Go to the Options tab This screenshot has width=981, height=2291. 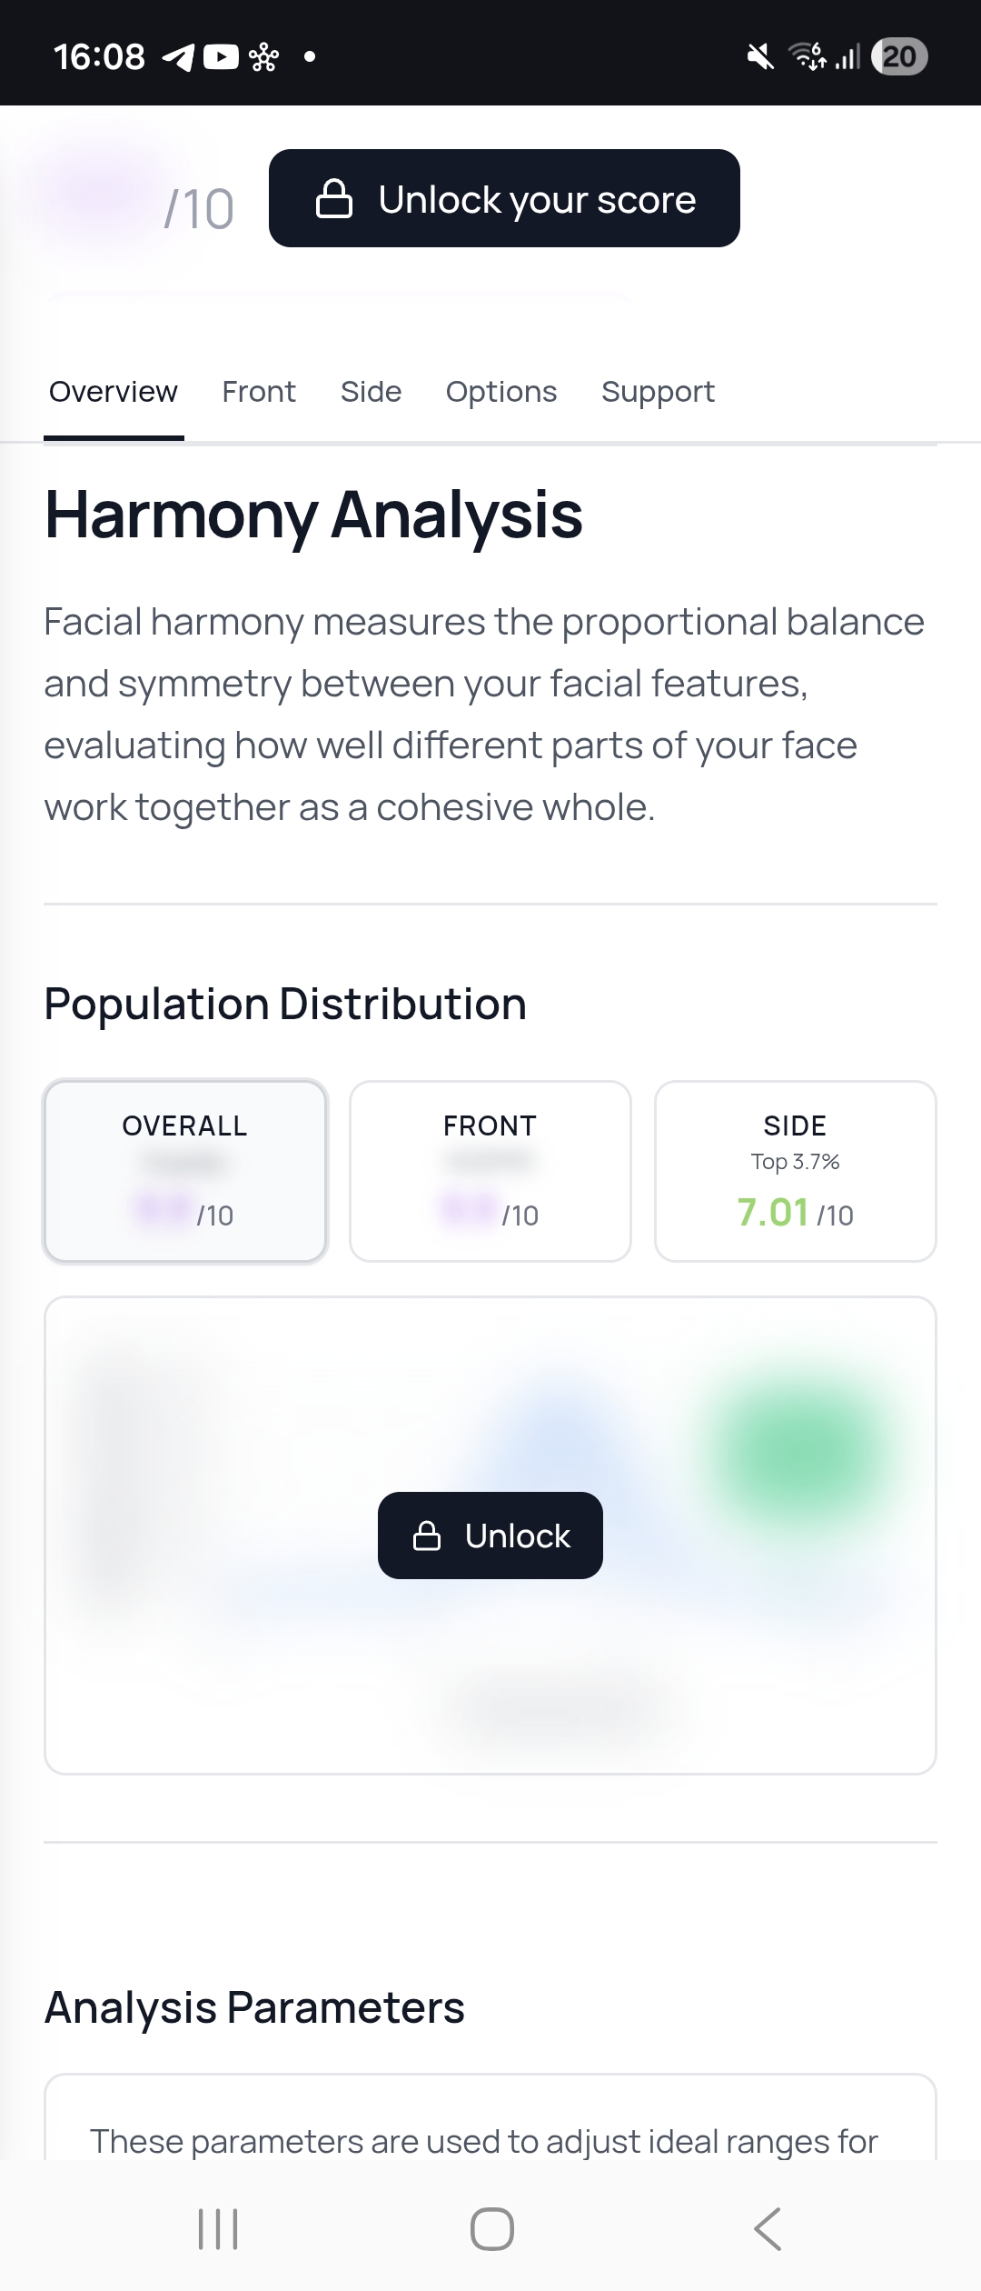(x=501, y=392)
